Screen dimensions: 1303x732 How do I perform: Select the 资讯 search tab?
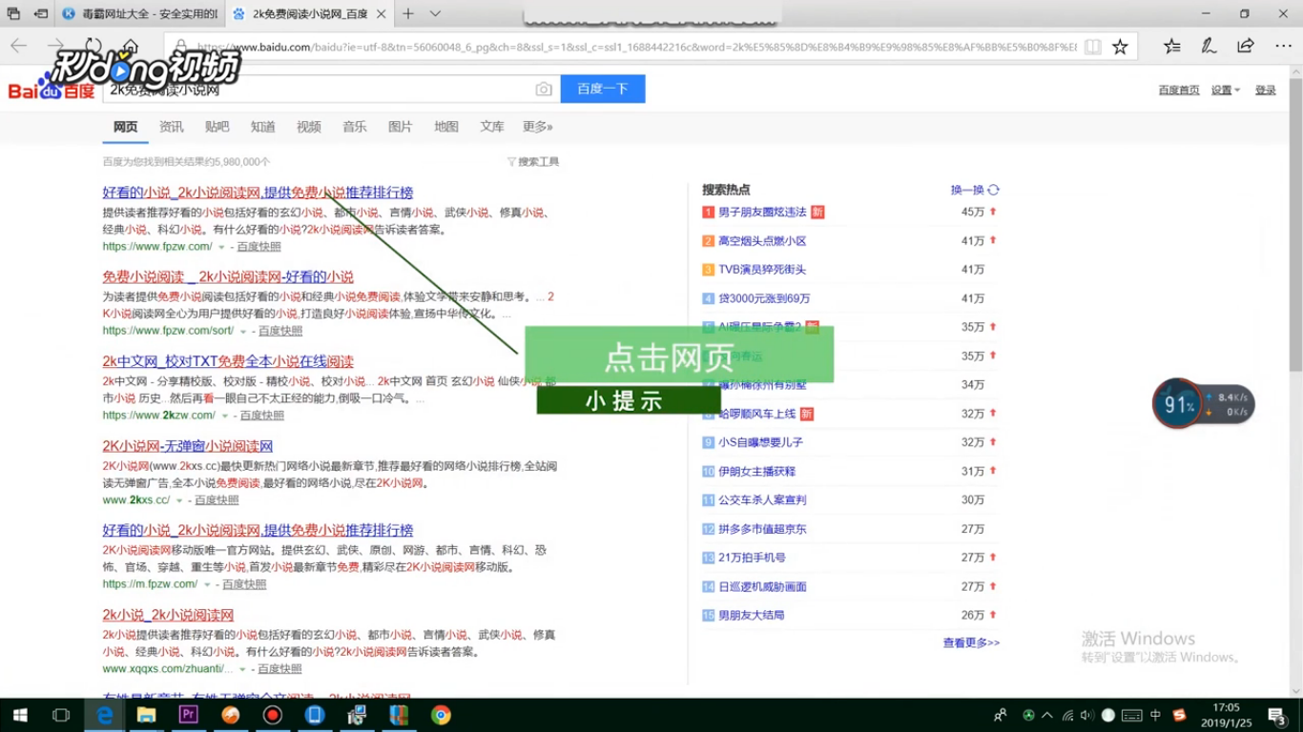(x=172, y=127)
